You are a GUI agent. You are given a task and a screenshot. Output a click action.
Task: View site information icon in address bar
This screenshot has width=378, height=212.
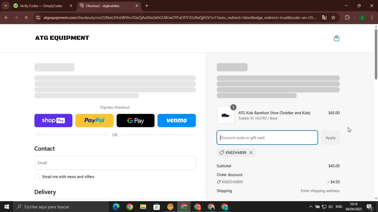[x=38, y=18]
